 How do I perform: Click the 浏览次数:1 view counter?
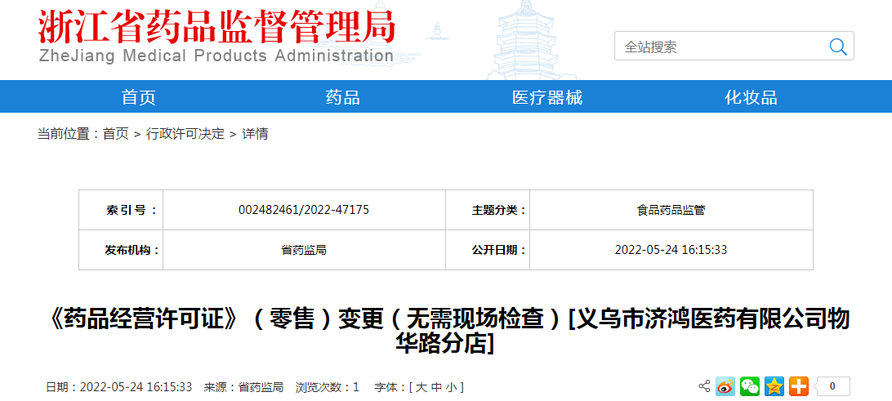(327, 387)
